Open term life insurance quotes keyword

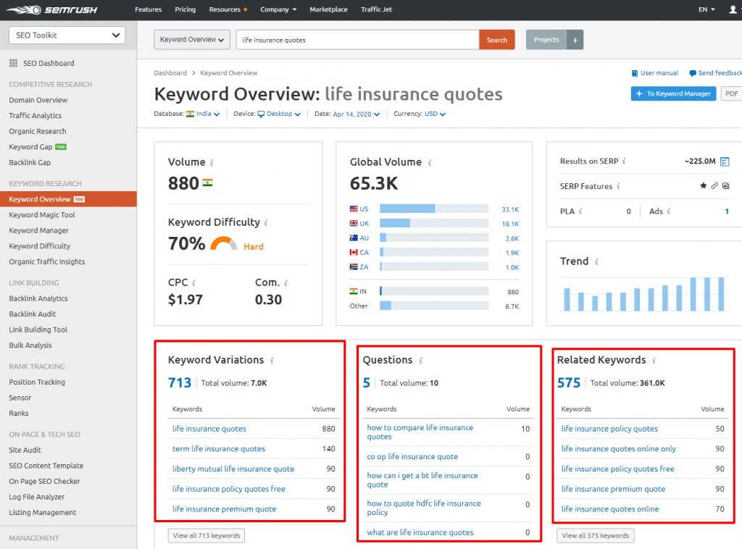[219, 449]
